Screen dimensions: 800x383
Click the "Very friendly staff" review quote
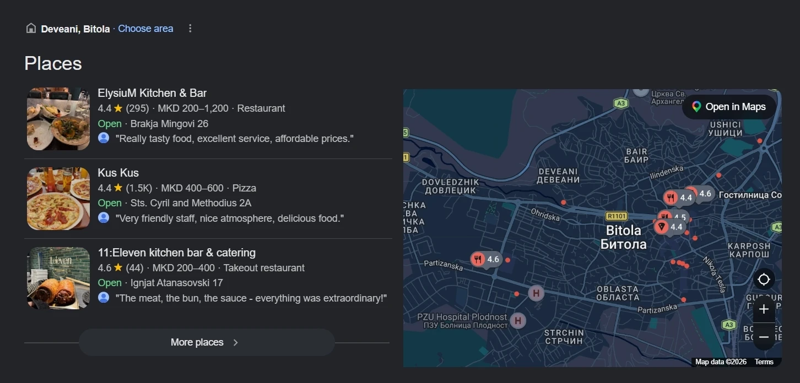(x=230, y=218)
